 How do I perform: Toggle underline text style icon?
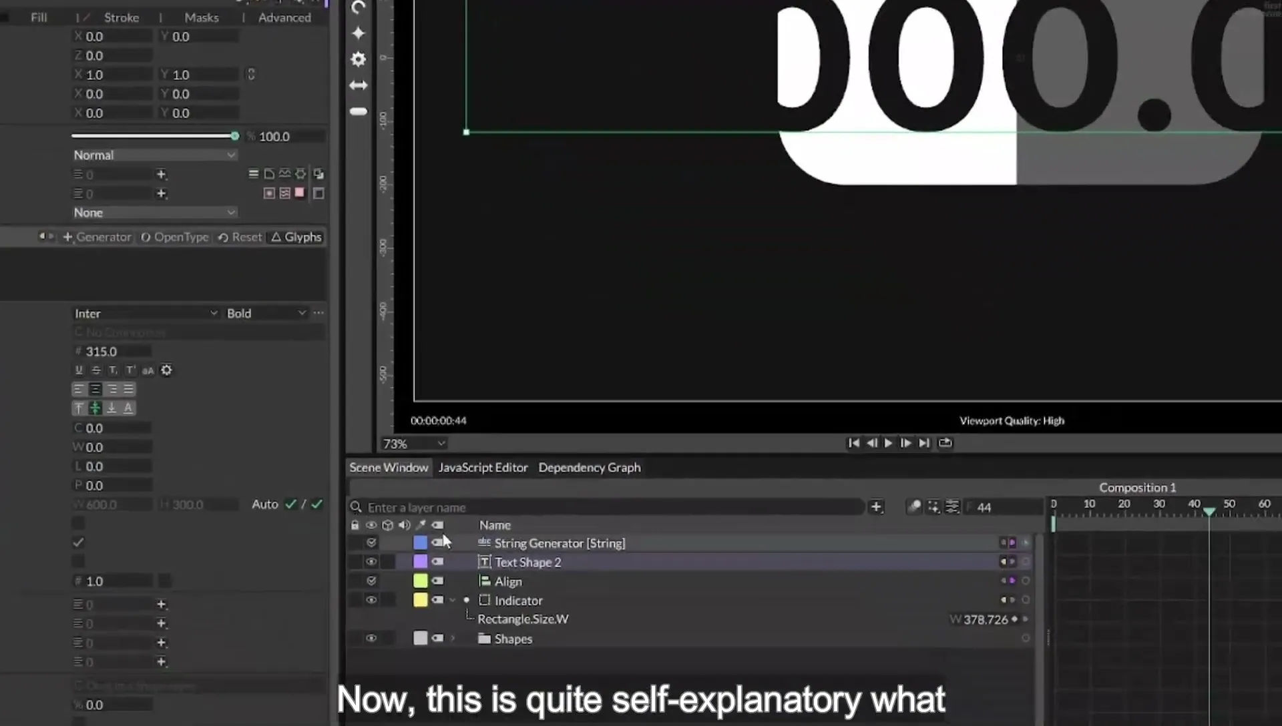79,370
